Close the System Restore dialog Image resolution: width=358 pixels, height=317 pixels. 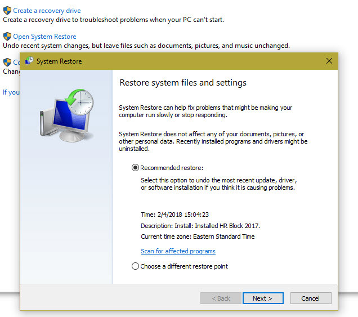pyautogui.click(x=329, y=61)
